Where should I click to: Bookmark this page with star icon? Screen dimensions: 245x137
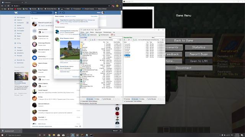click(x=109, y=6)
